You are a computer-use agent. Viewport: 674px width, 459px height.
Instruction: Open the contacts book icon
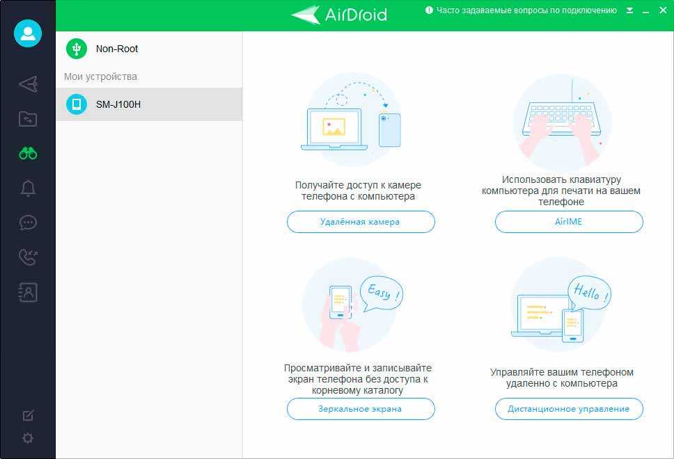pyautogui.click(x=28, y=292)
